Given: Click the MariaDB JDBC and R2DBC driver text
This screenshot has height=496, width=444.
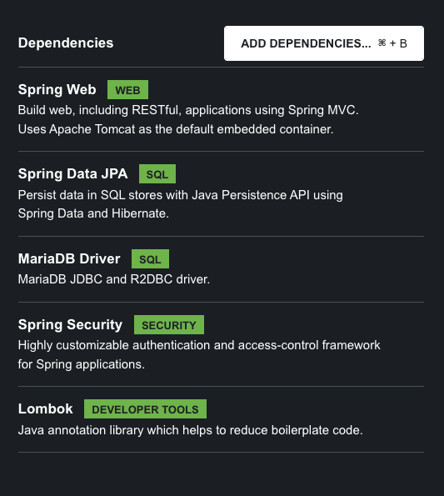Looking at the screenshot, I should click(114, 279).
